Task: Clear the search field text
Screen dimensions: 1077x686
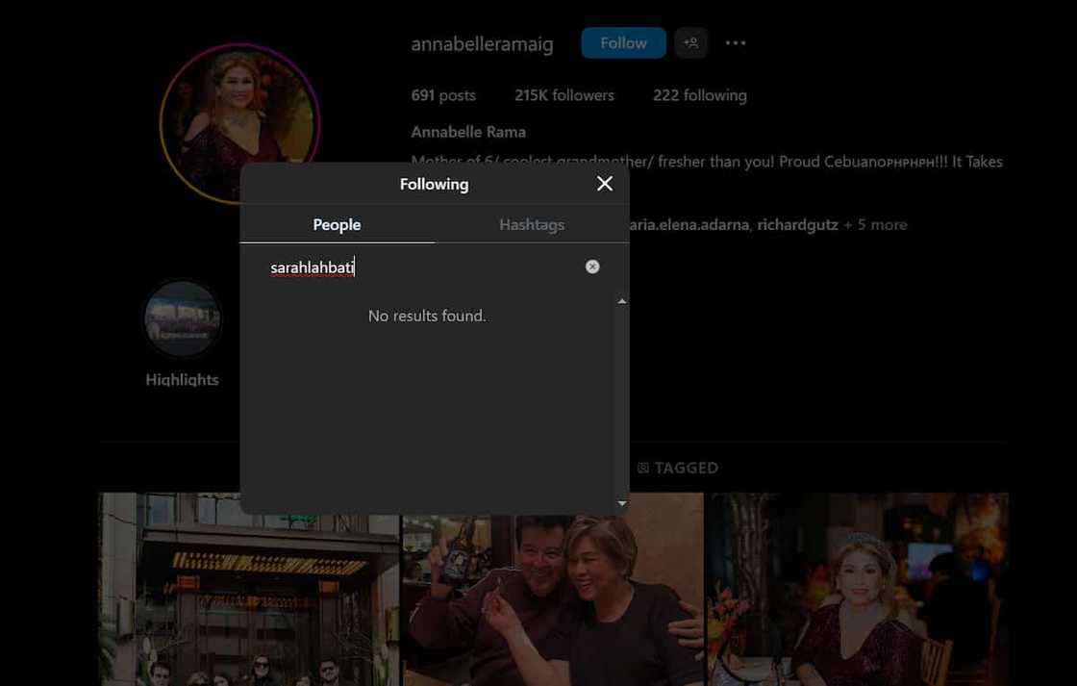Action: pyautogui.click(x=592, y=267)
